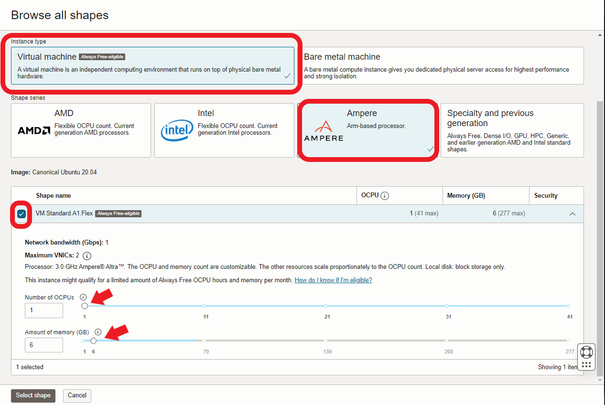Click info icon next to Maximum VNICs
The image size is (605, 405).
(87, 256)
